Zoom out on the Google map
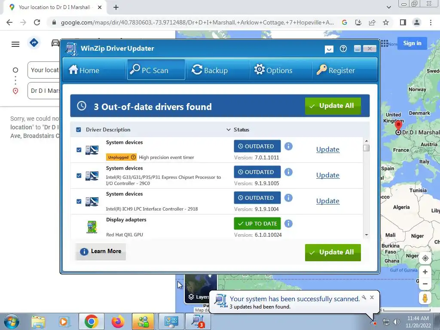 point(425,284)
